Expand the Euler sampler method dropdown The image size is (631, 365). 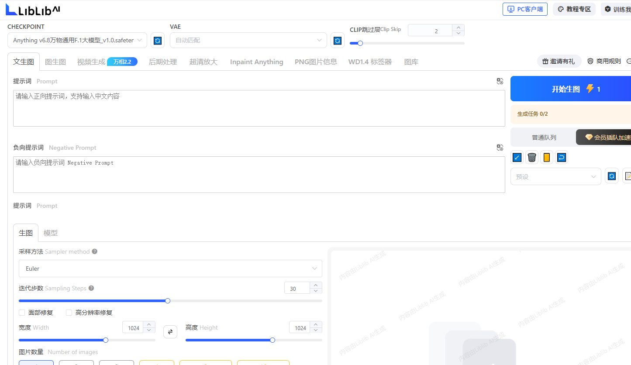pos(170,269)
